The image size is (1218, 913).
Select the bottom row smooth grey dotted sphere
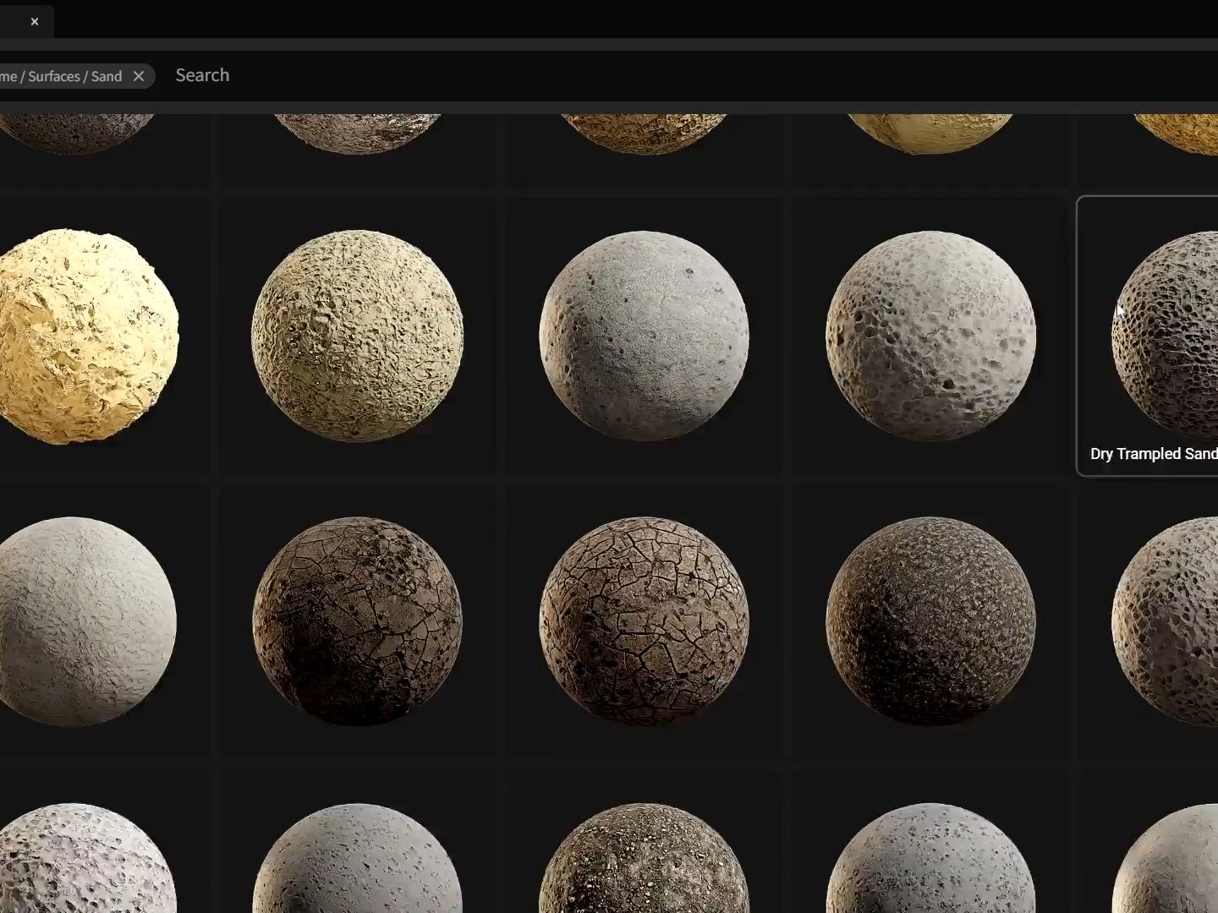click(x=357, y=858)
